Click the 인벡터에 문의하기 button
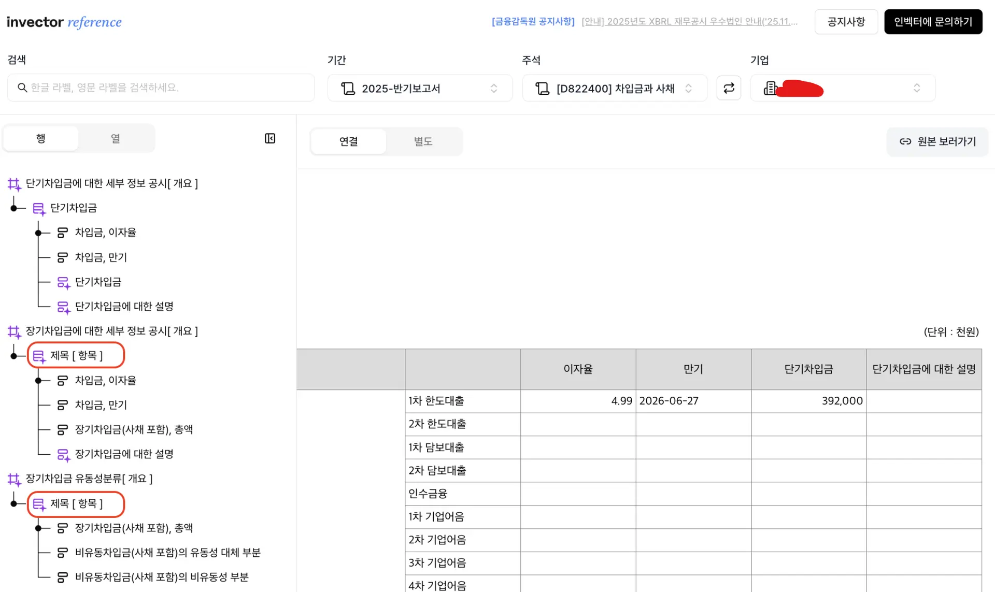This screenshot has width=995, height=592. click(933, 22)
